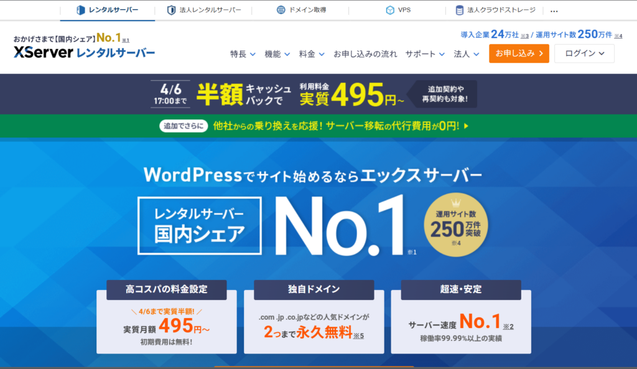Click the rental server icon in top bar
637x369 pixels.
point(80,11)
